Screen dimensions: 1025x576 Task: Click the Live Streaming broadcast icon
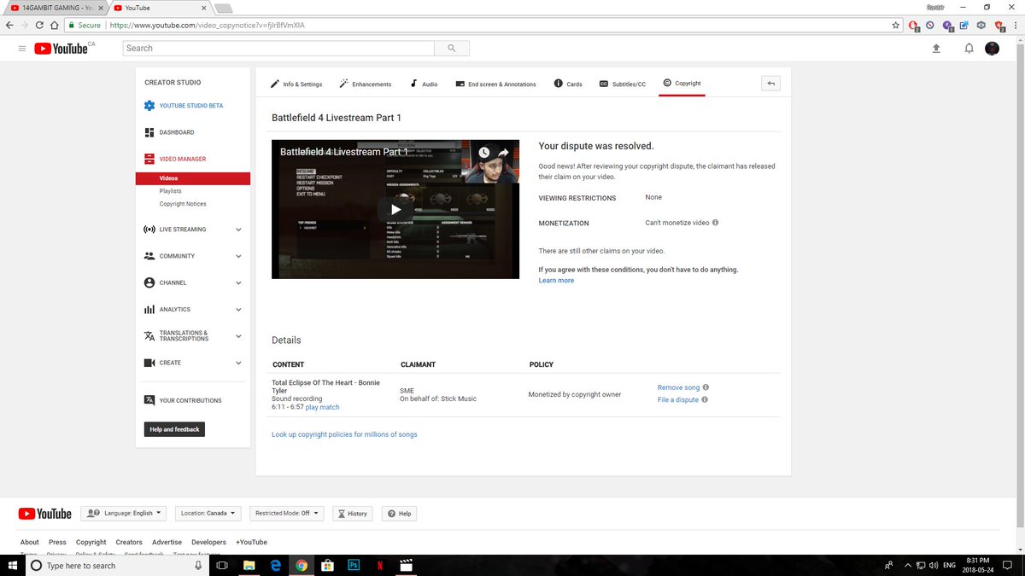tap(149, 230)
